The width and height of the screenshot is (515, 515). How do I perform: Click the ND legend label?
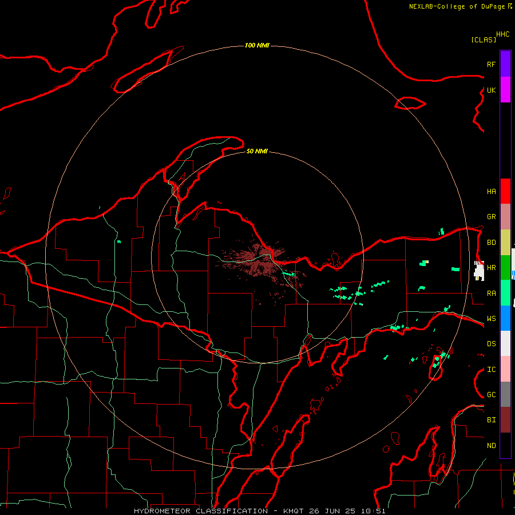click(x=491, y=446)
